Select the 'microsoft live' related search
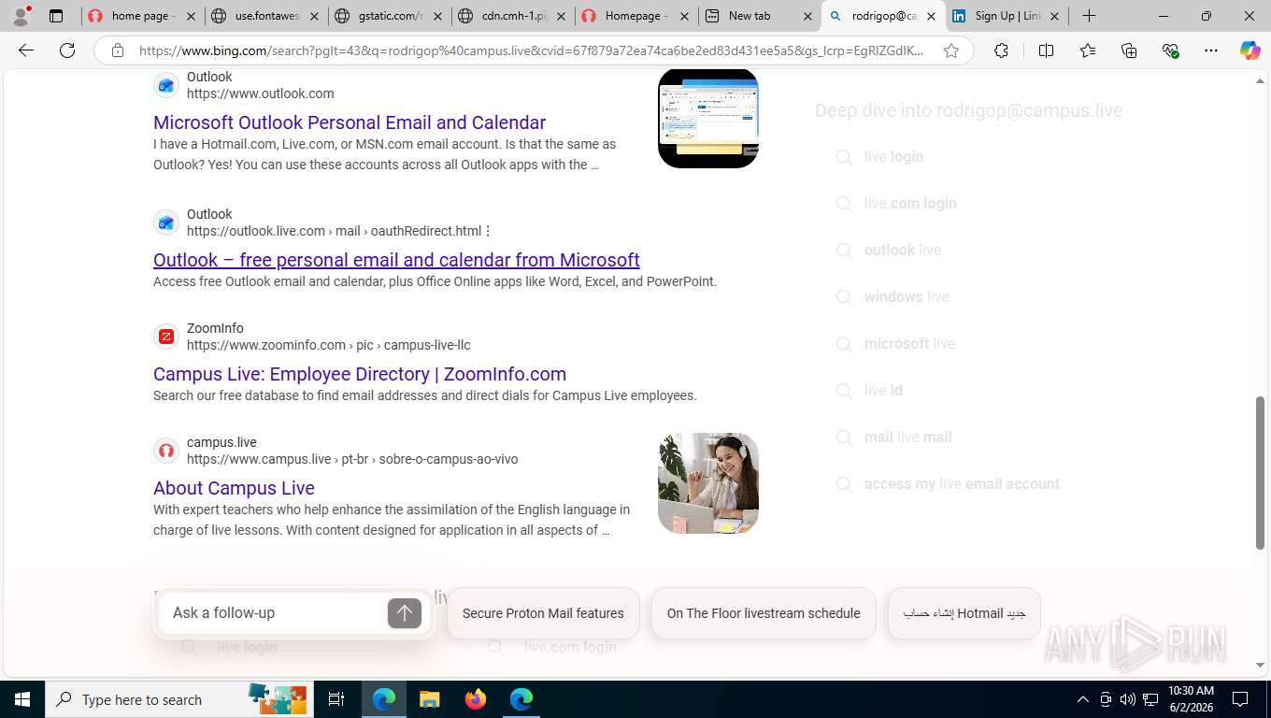1271x718 pixels. pyautogui.click(x=909, y=344)
